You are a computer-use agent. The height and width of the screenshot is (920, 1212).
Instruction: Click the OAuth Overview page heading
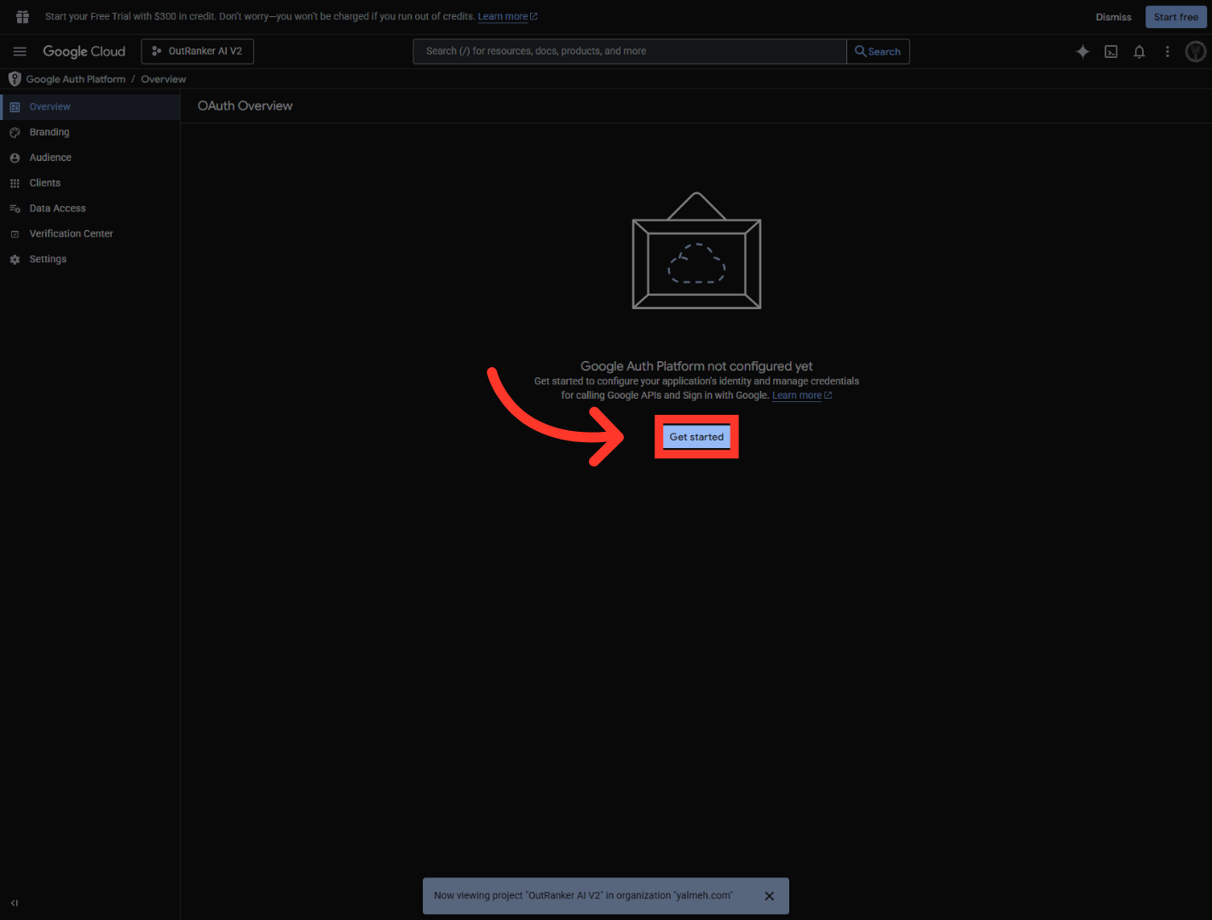245,106
